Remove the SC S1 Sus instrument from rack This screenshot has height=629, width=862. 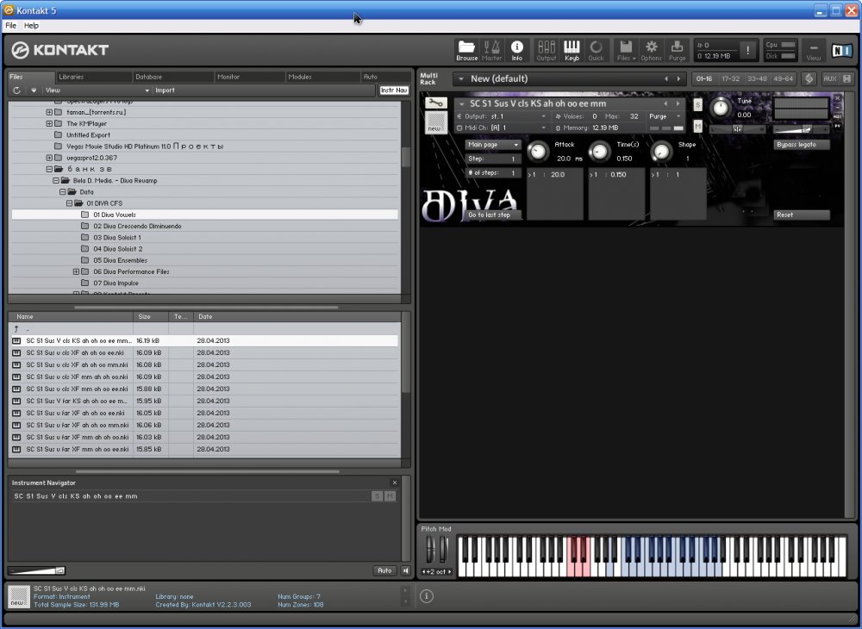(x=837, y=97)
